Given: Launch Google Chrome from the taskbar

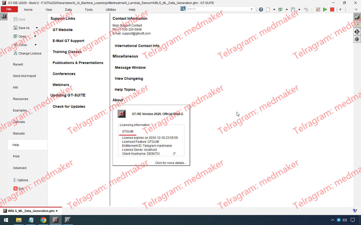Looking at the screenshot, I should (43, 220).
